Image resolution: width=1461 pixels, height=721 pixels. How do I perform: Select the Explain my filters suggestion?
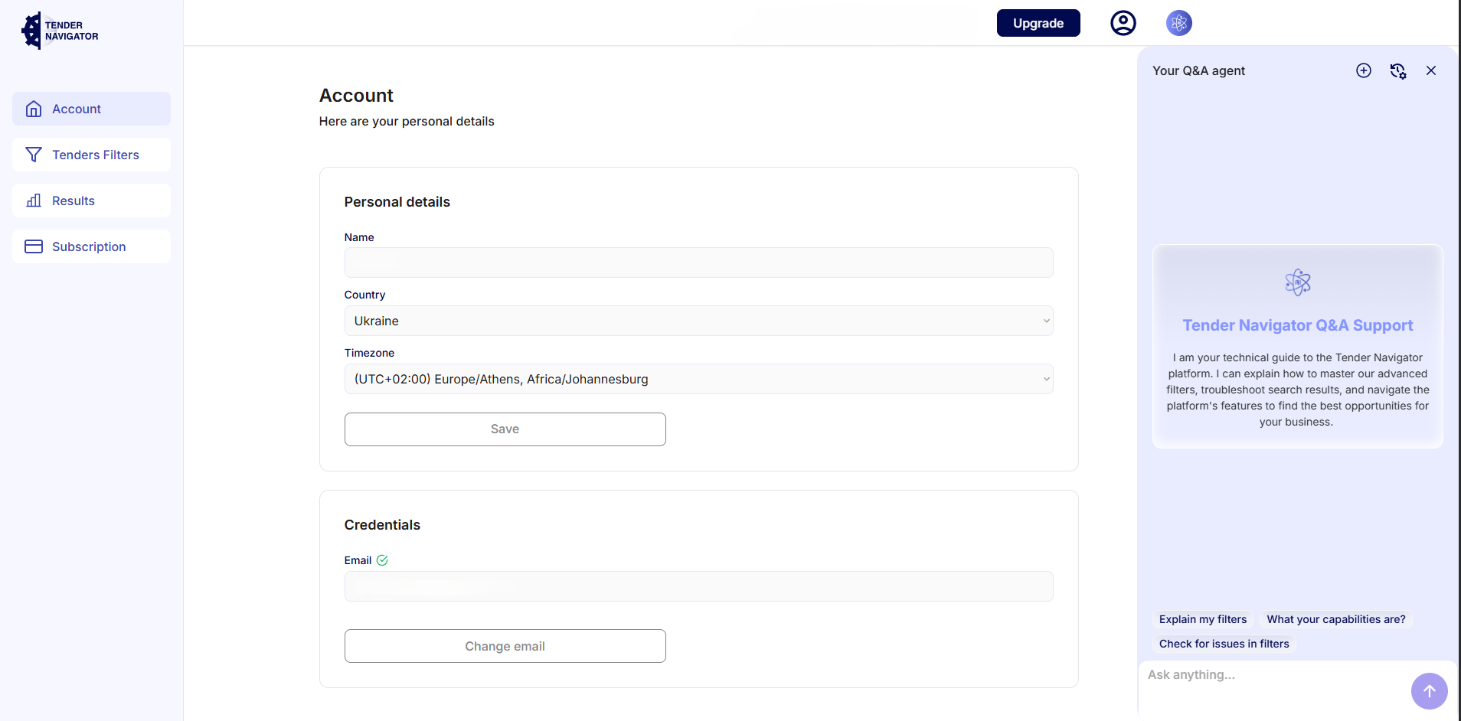(x=1202, y=619)
